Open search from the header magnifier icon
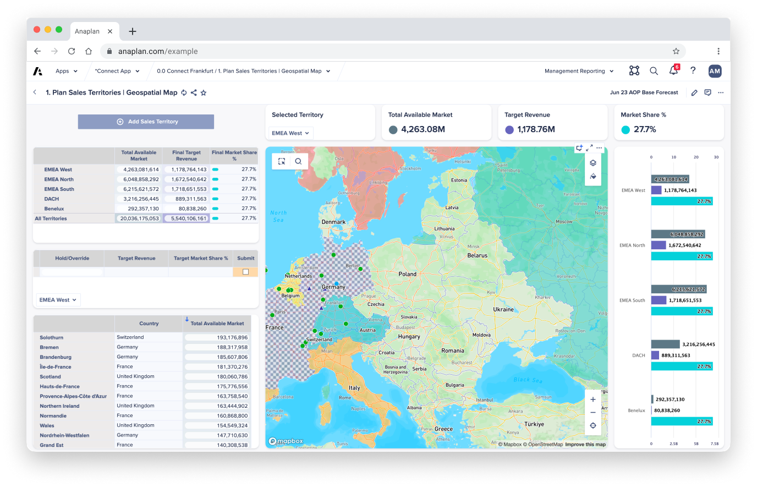 [654, 71]
